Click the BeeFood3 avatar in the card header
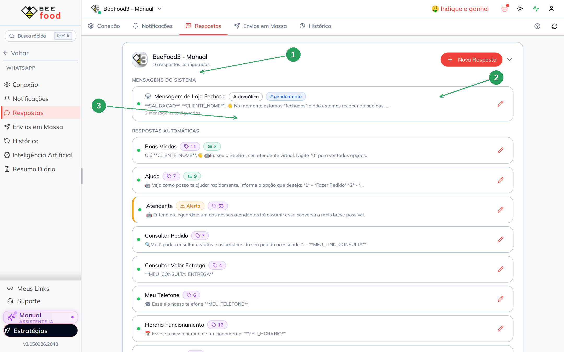This screenshot has height=352, width=564. click(x=140, y=60)
